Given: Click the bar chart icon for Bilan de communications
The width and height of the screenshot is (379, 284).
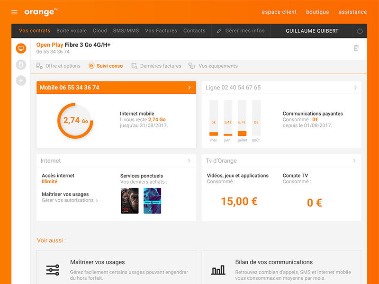Looking at the screenshot, I should point(217,269).
